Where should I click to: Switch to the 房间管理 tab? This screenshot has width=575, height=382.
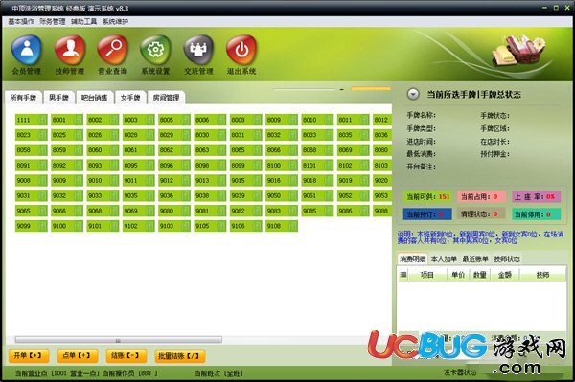(166, 98)
